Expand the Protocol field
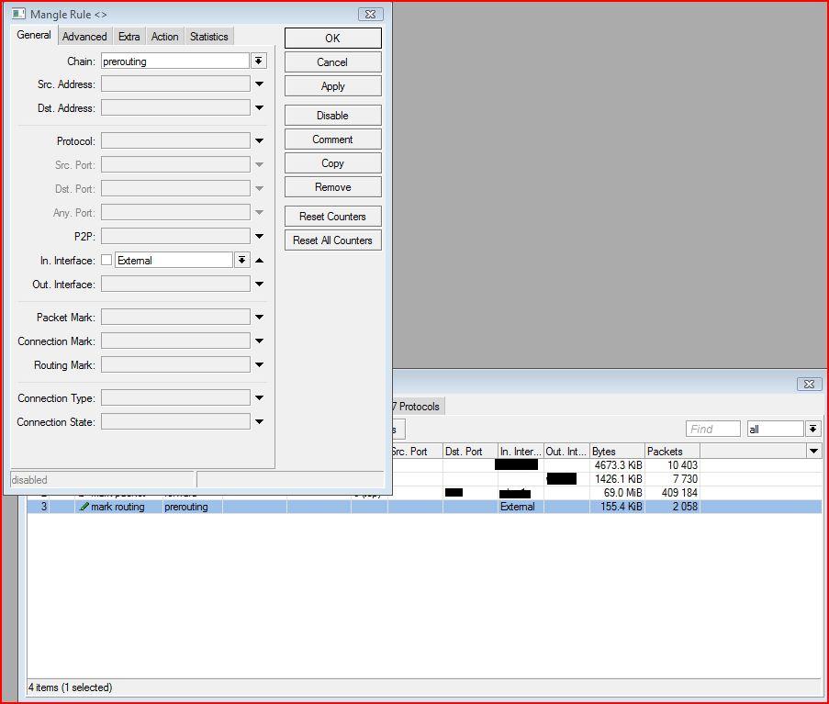The width and height of the screenshot is (829, 704). [x=260, y=141]
